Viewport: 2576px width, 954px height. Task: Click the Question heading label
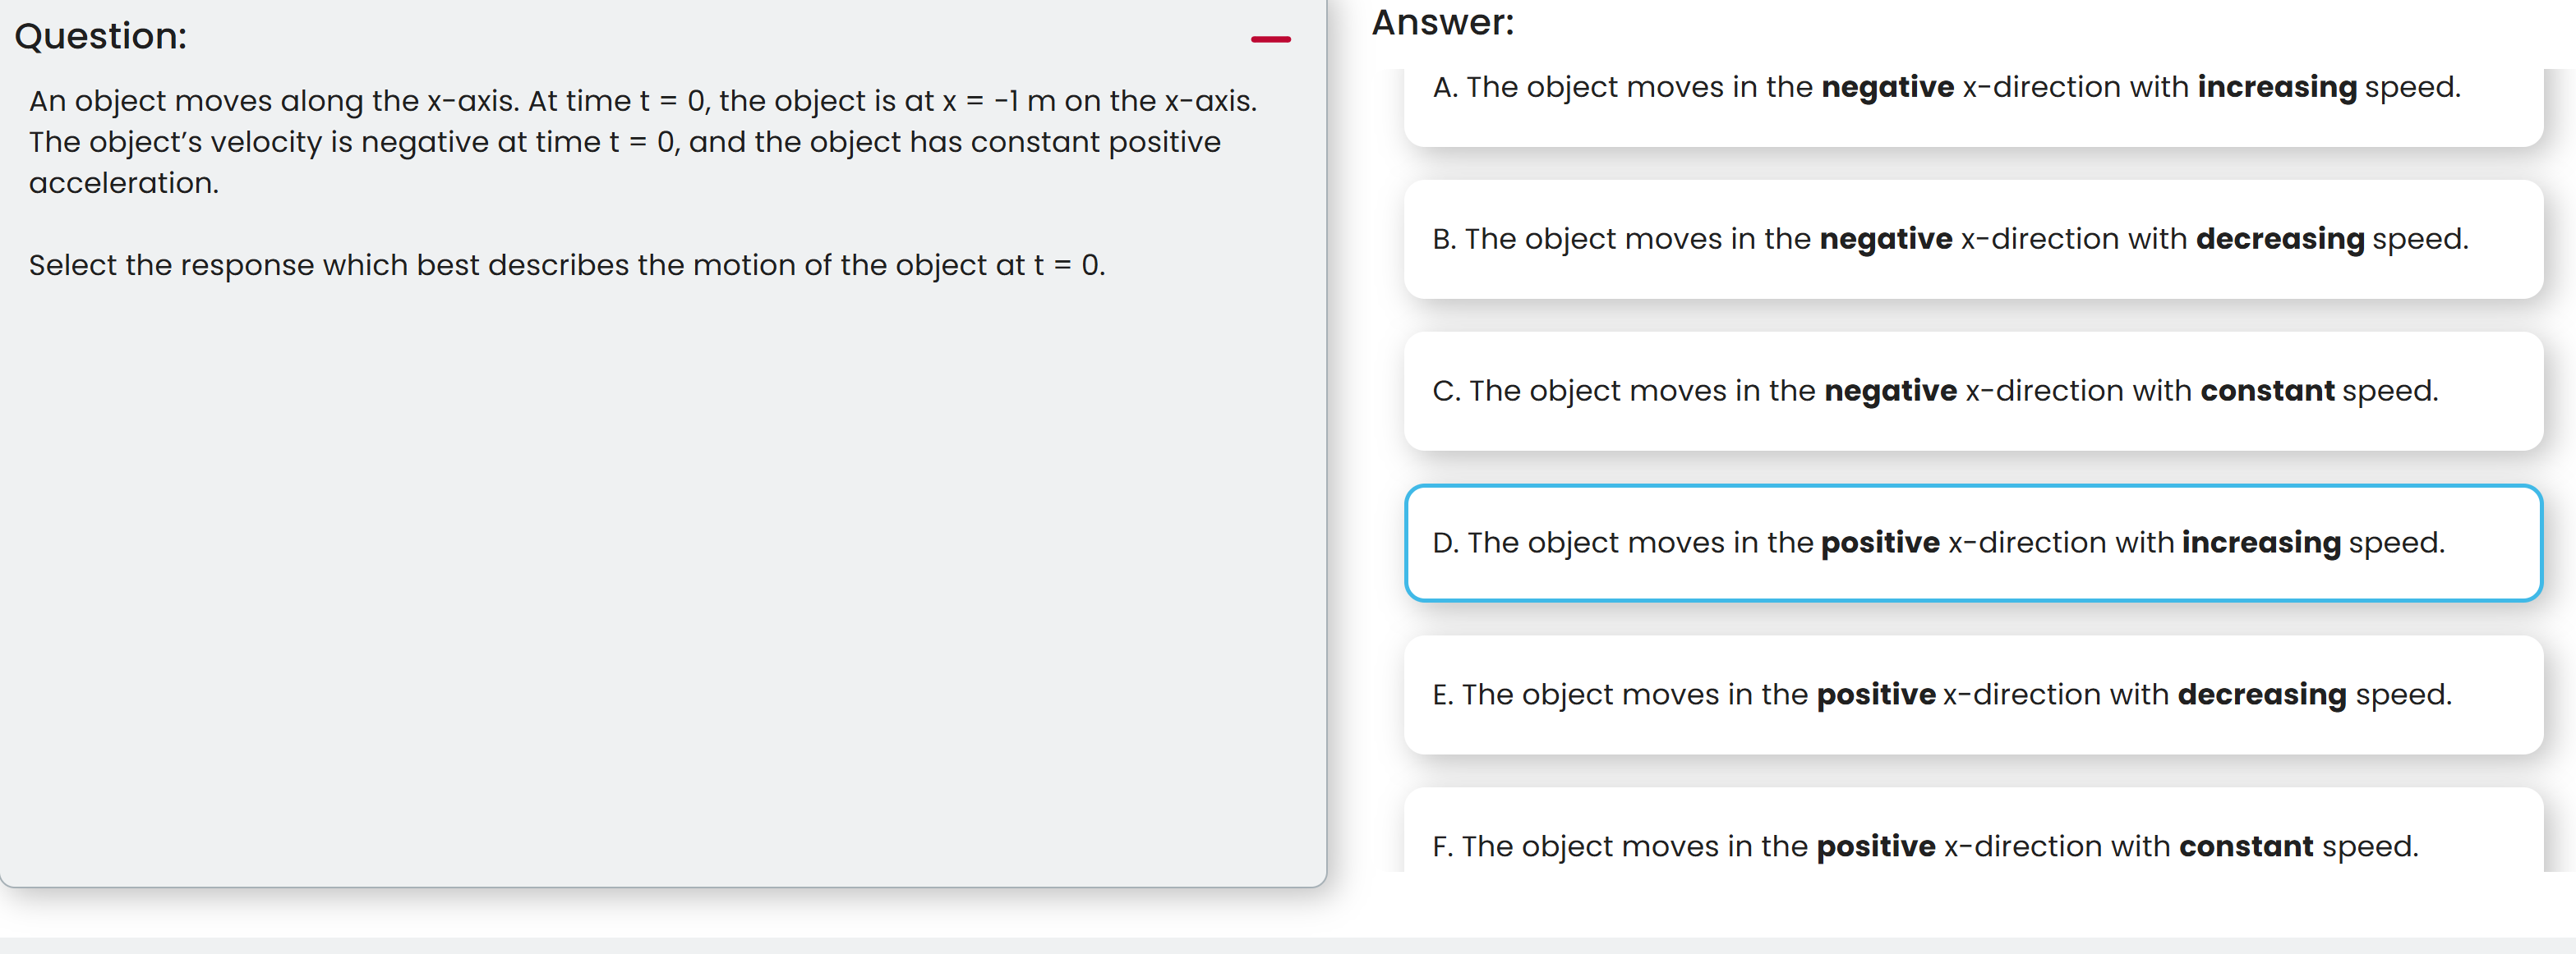coord(99,36)
